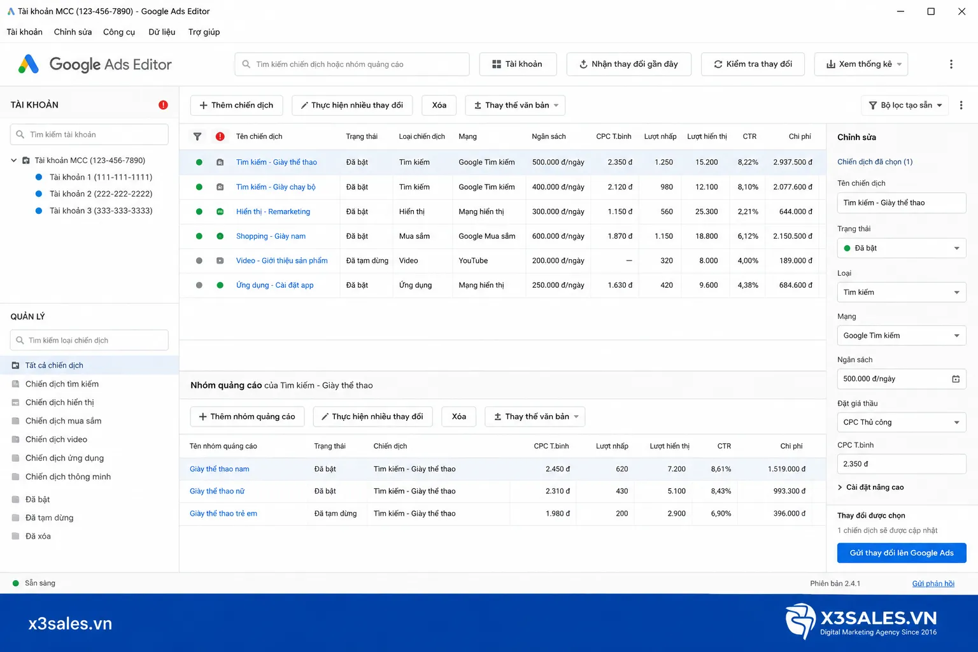Click the green status dot of Shopping - Giày nam
The width and height of the screenshot is (978, 652).
click(x=199, y=236)
